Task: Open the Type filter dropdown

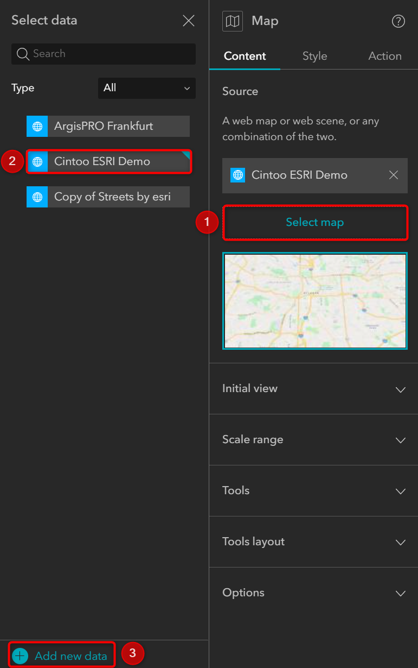Action: [x=147, y=88]
